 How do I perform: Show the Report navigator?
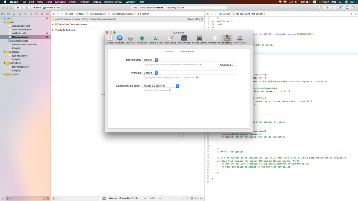coord(48,14)
